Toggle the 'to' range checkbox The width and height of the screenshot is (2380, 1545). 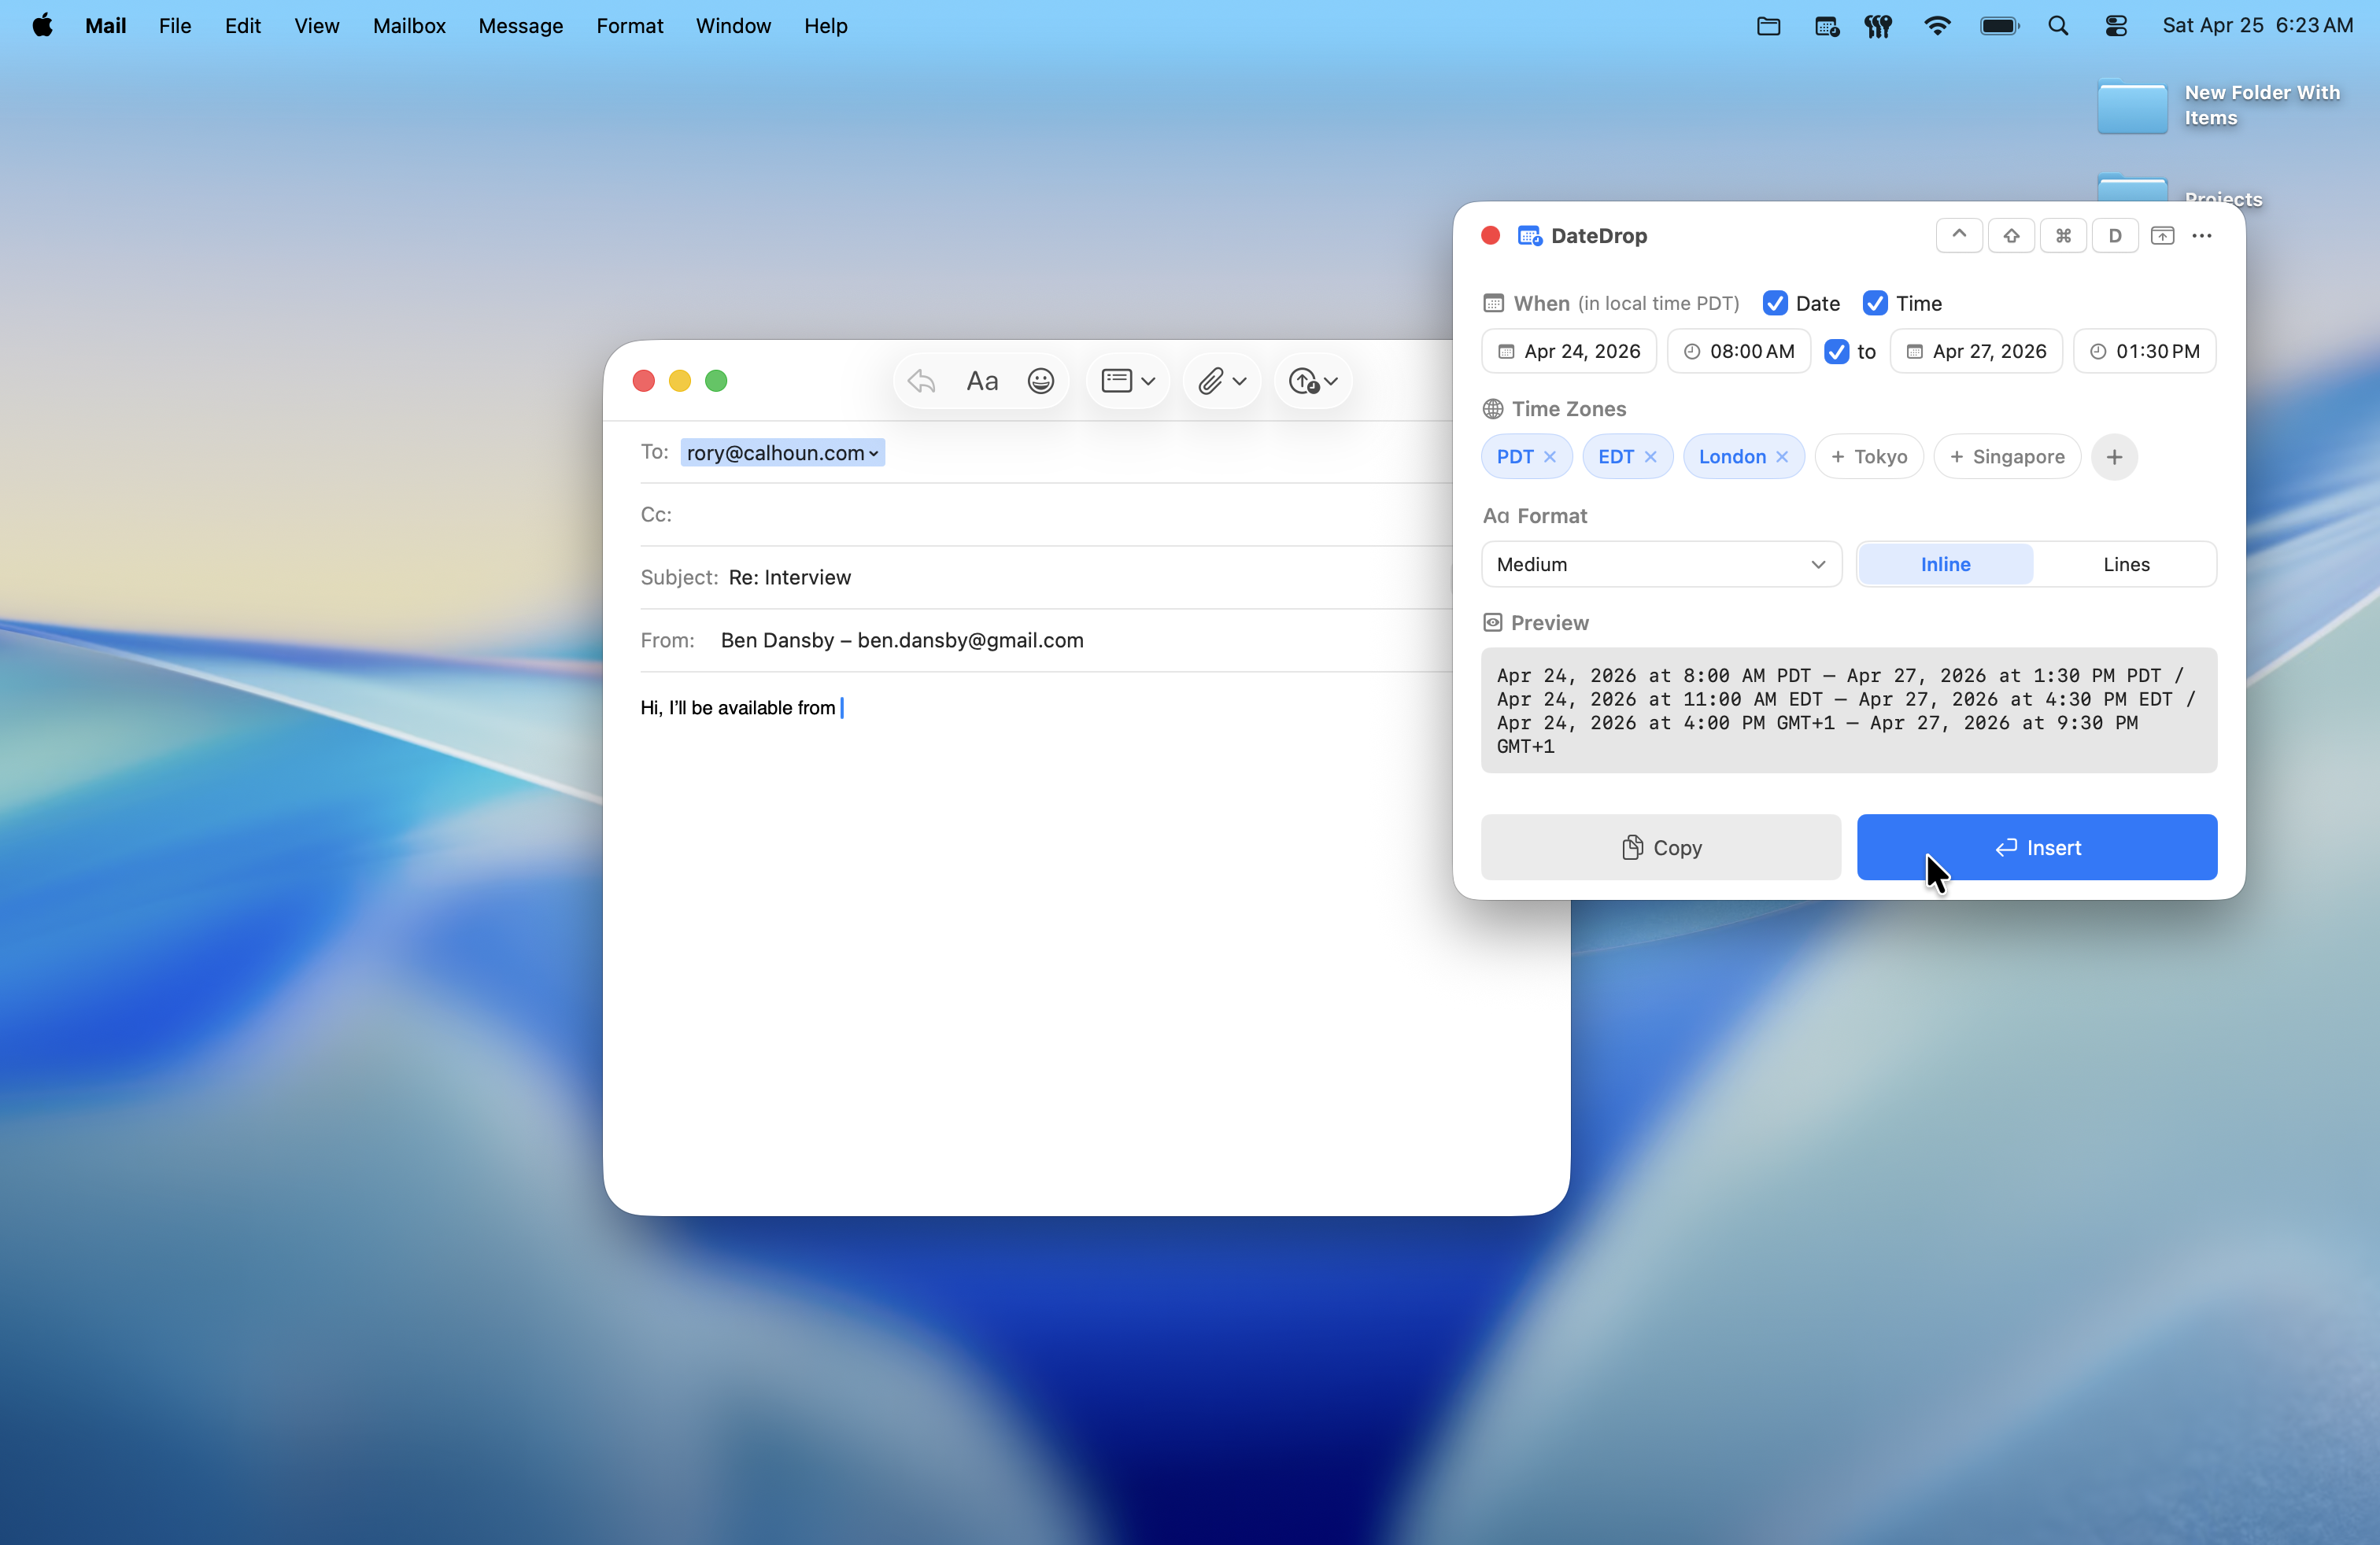(1837, 351)
